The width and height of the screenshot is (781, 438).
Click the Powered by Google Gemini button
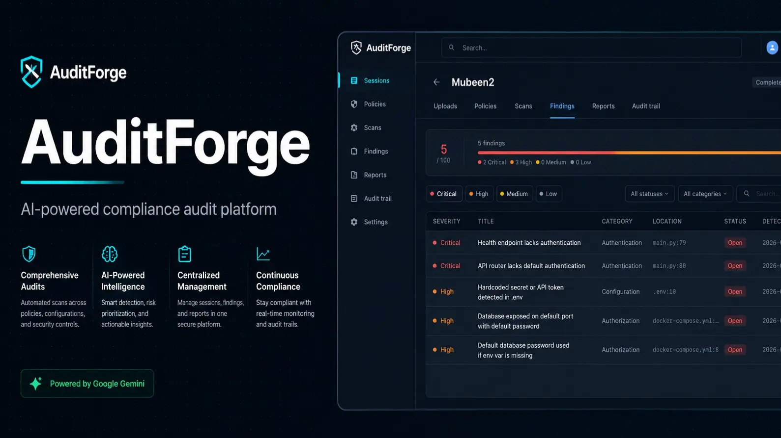click(x=87, y=384)
